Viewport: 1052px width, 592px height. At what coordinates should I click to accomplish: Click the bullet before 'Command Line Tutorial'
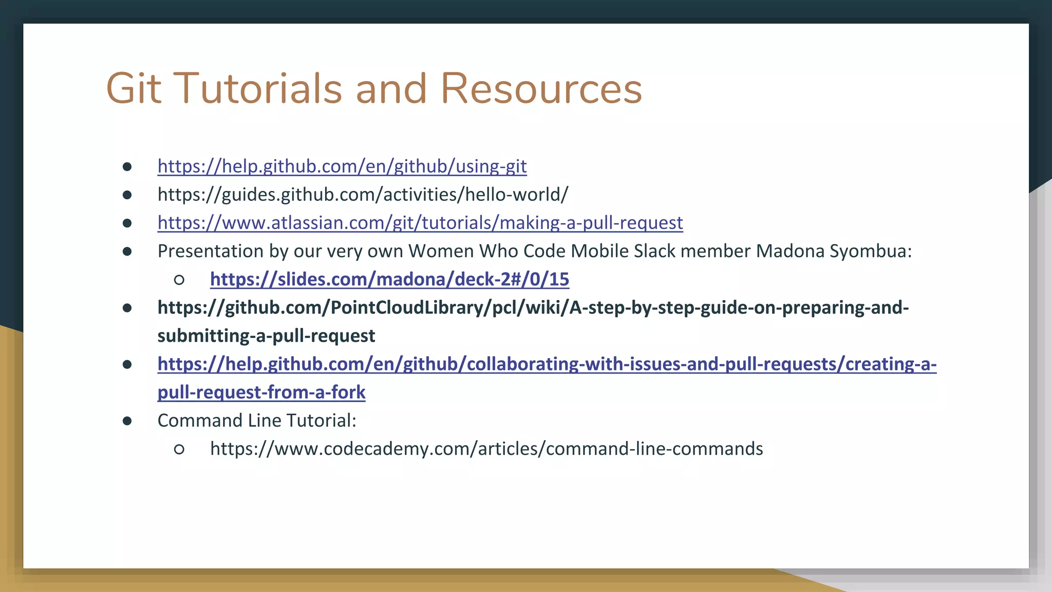pyautogui.click(x=127, y=421)
